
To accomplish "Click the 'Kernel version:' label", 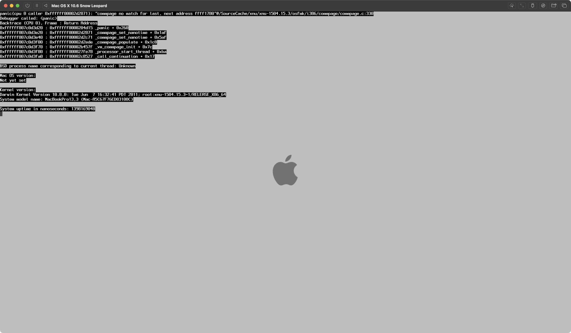I will click(x=18, y=90).
